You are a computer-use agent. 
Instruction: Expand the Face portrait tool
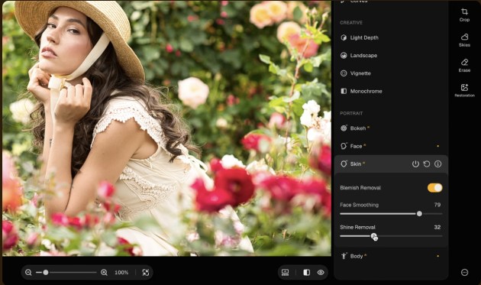(x=390, y=146)
